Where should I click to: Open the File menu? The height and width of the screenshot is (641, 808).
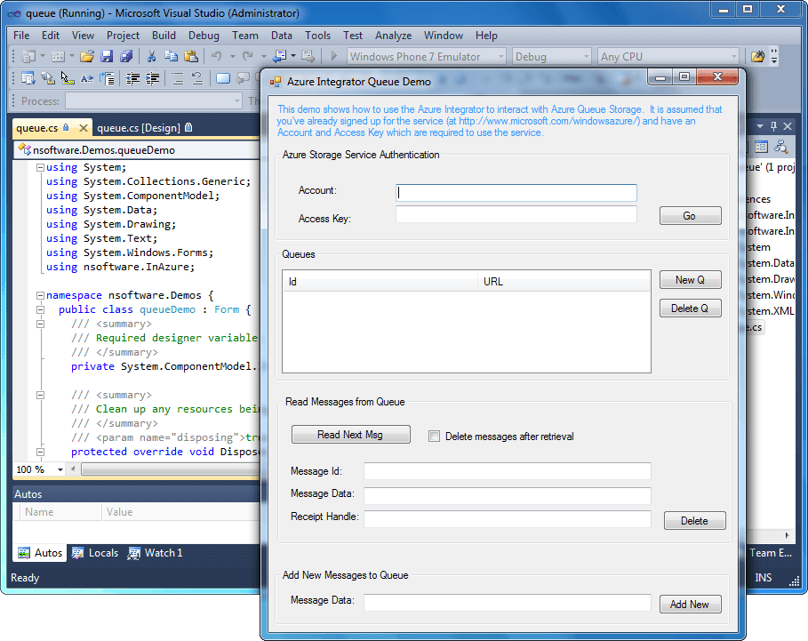(x=21, y=36)
